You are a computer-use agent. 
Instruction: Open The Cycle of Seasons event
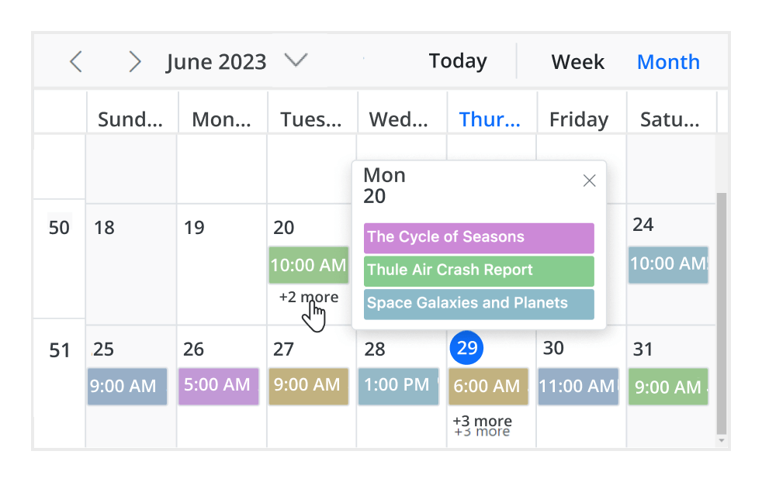[x=478, y=237]
